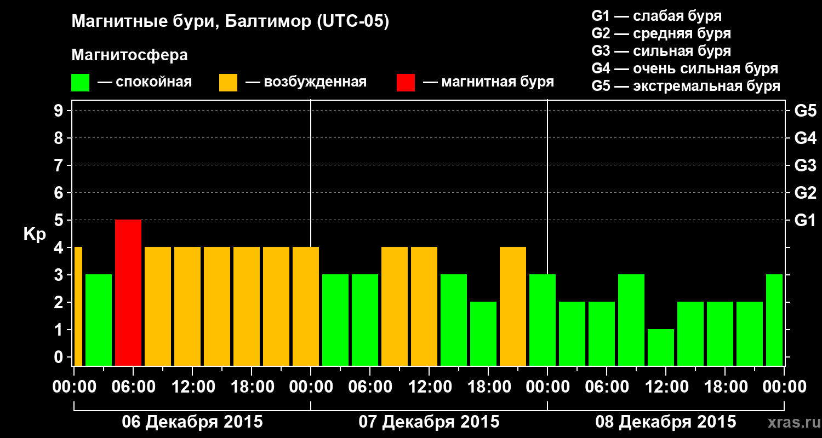Viewport: 822px width, 438px height.
Task: Click '18:00' time label above 06 Декабря
Action: [252, 387]
